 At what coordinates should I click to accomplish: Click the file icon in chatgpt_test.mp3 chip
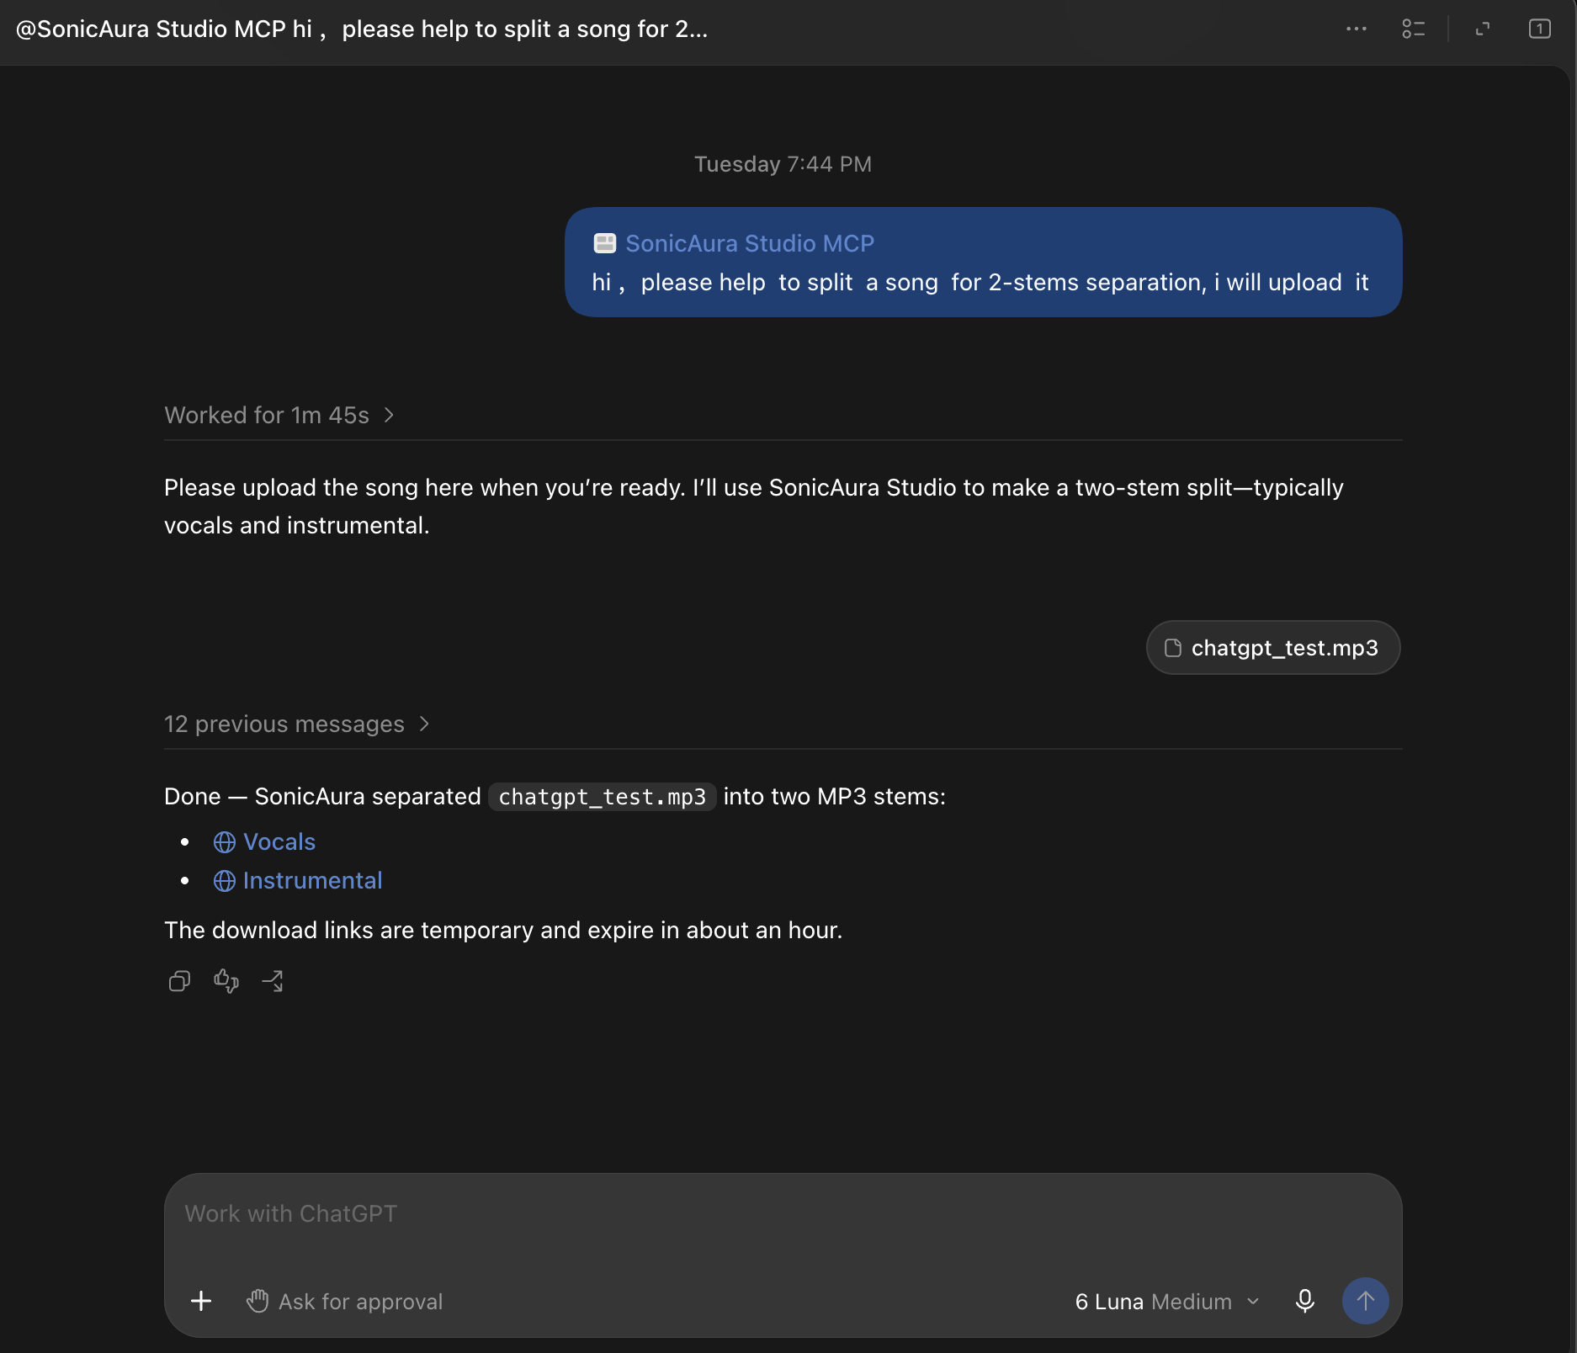pyautogui.click(x=1172, y=648)
